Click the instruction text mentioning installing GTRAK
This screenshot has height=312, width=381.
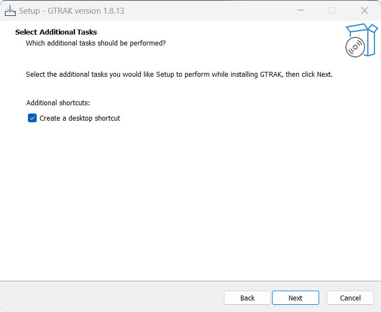[179, 74]
